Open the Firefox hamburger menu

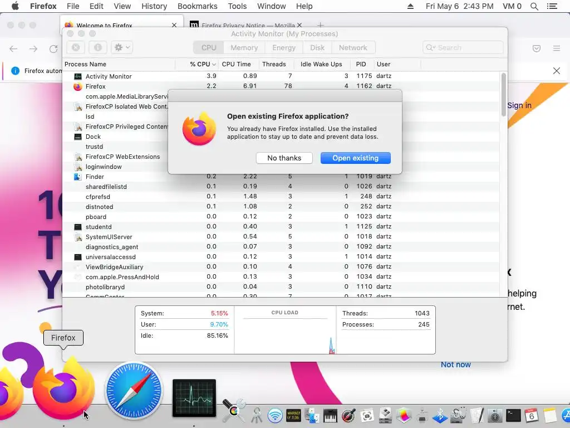pos(557,48)
